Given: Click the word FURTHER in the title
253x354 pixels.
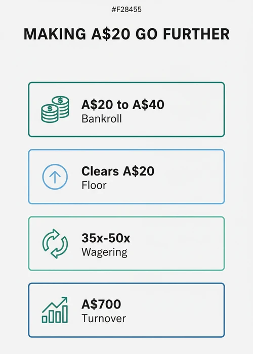Looking at the screenshot, I should tap(196, 34).
